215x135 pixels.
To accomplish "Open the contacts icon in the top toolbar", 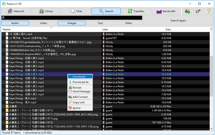I will click(187, 11).
